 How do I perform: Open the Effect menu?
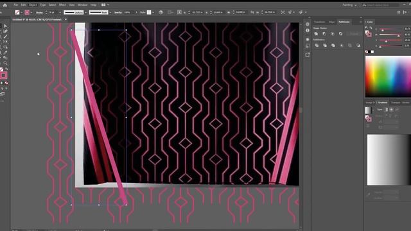click(62, 5)
